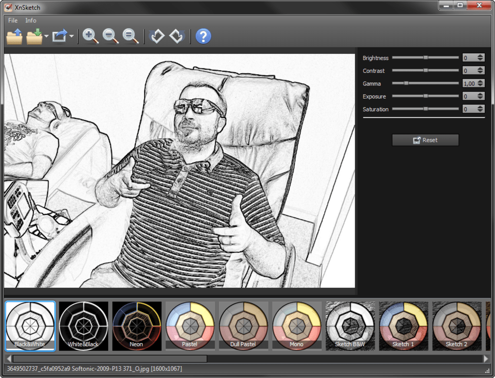This screenshot has height=378, width=495.
Task: Open the Info menu
Action: pos(31,20)
